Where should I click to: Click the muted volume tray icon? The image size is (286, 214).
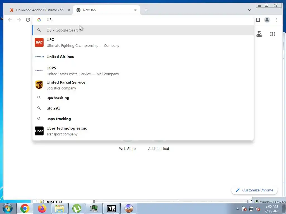[258, 209]
